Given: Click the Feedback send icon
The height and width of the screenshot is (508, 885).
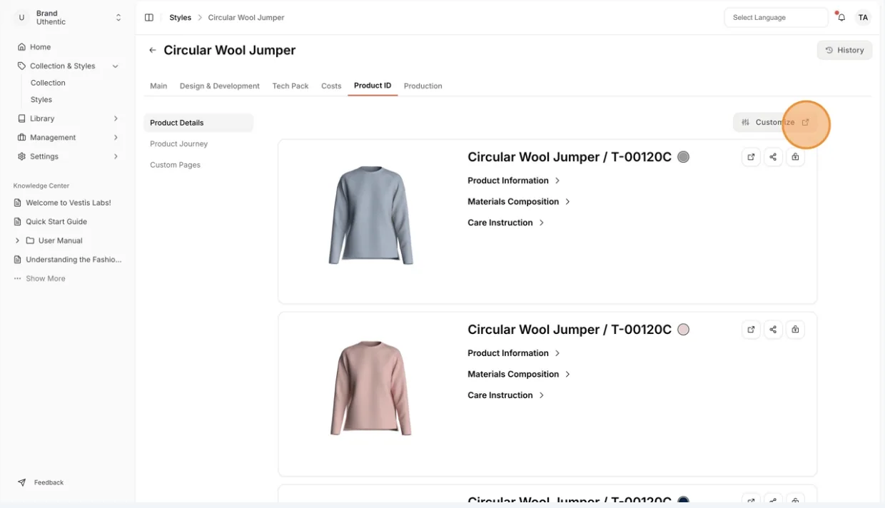Looking at the screenshot, I should point(21,482).
